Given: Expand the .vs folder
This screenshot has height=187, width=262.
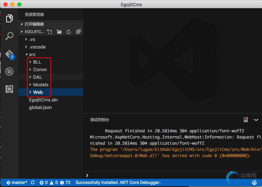Looking at the screenshot, I should [x=50, y=40].
